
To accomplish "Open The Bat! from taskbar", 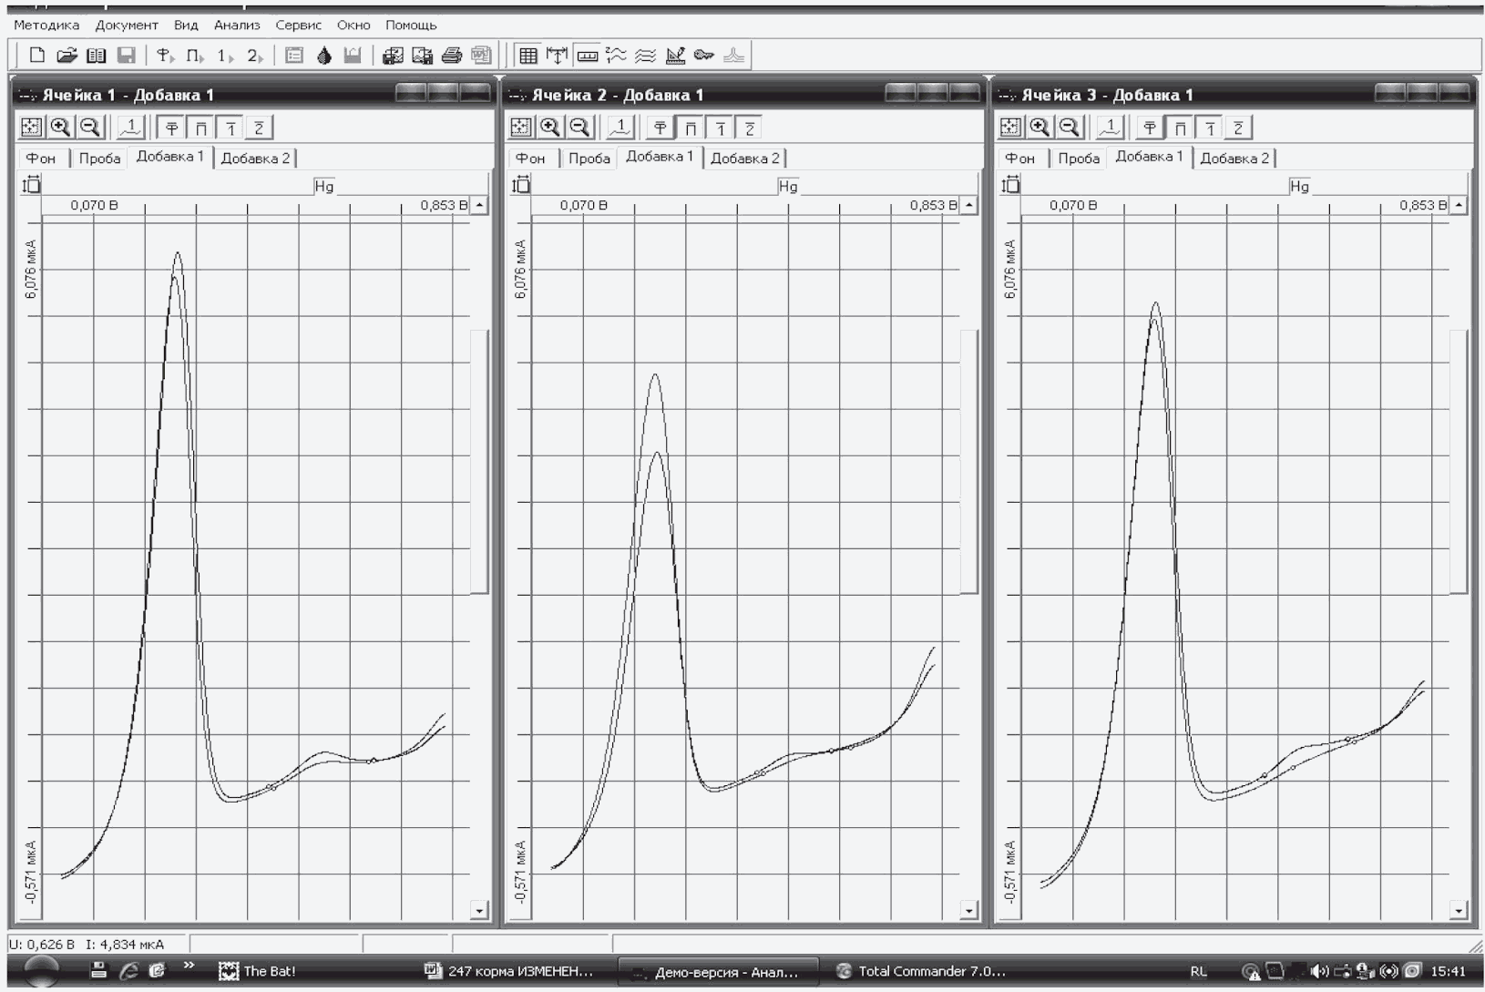I will pyautogui.click(x=259, y=971).
